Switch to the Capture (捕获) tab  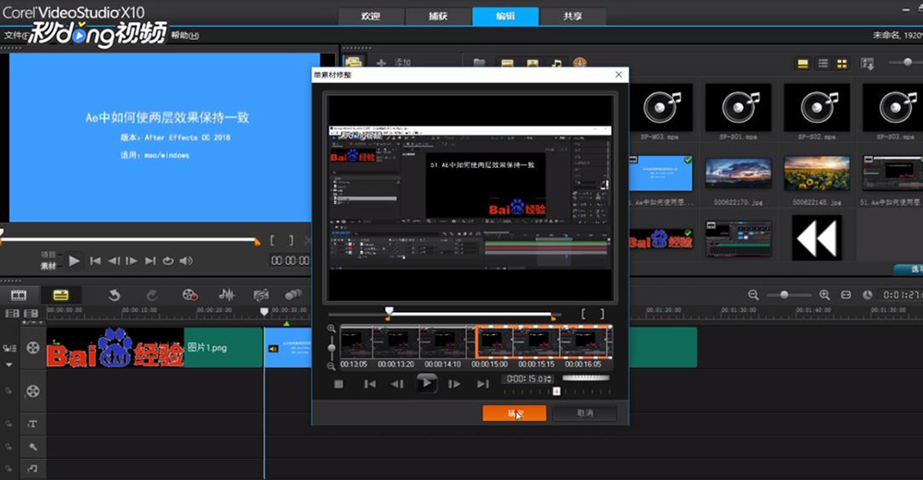(x=438, y=16)
